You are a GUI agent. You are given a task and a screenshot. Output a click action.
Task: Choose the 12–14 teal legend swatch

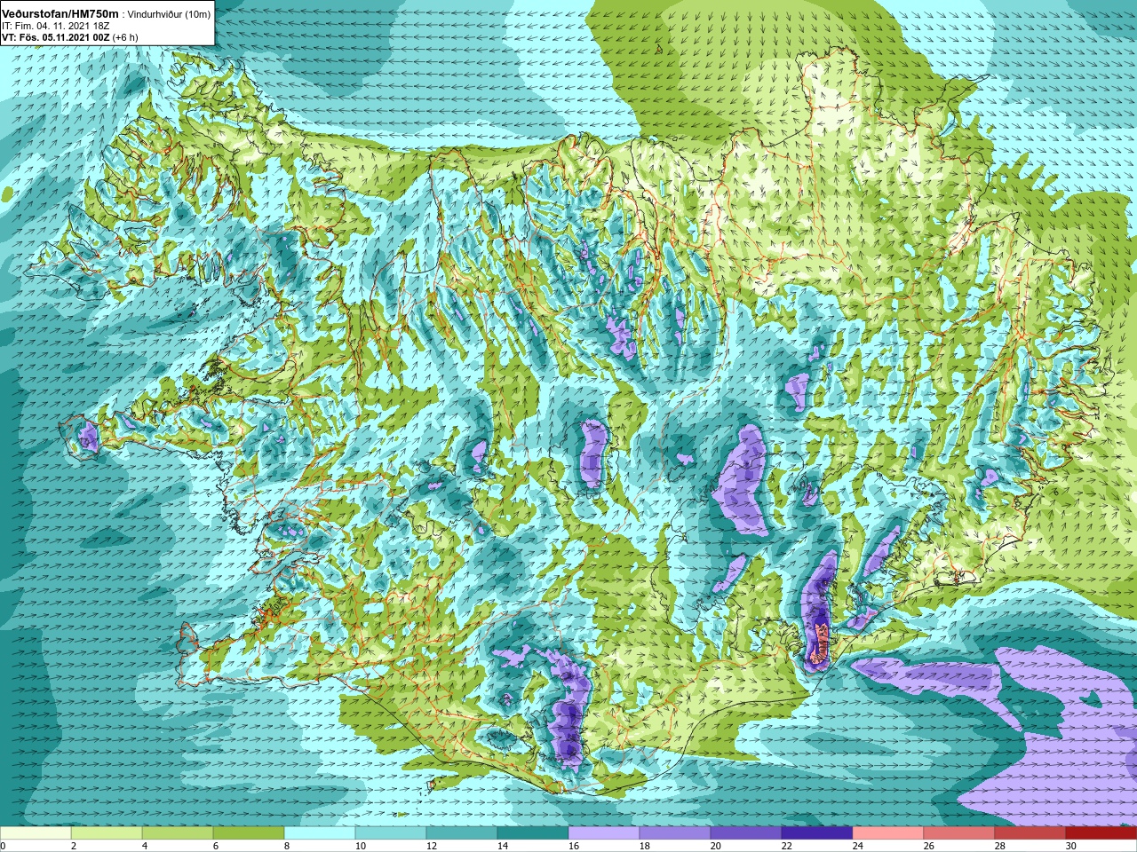pyautogui.click(x=462, y=833)
